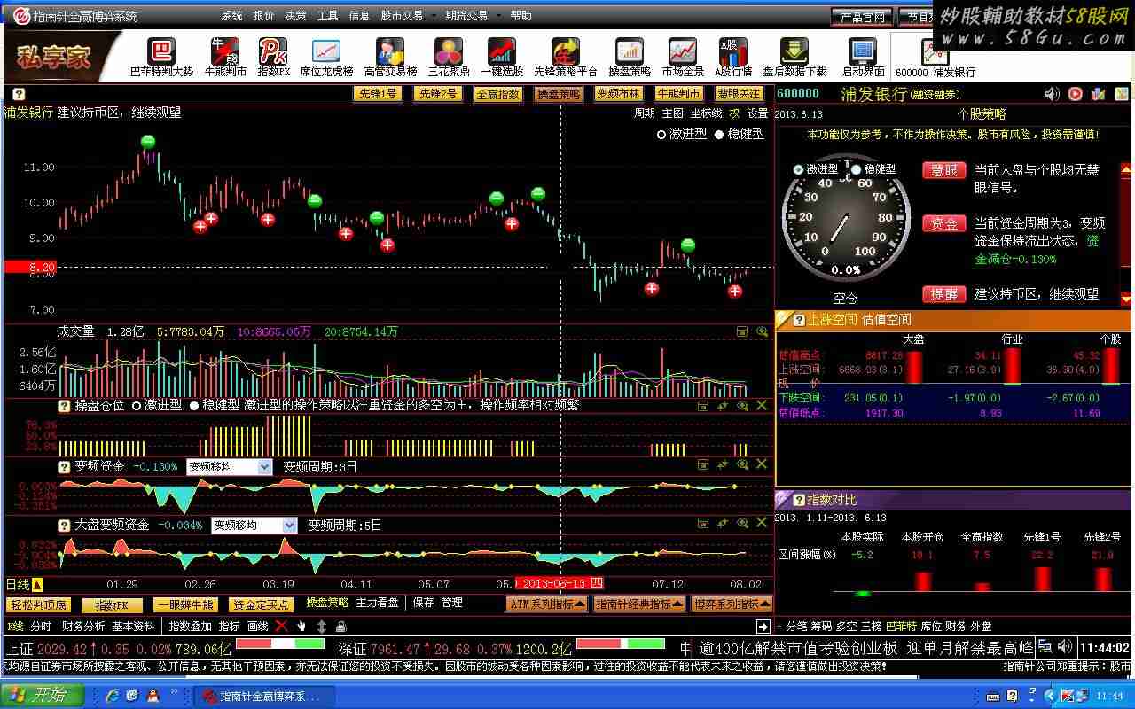
Task: Click the speaker icon beside 浦发银行 title
Action: click(1053, 94)
